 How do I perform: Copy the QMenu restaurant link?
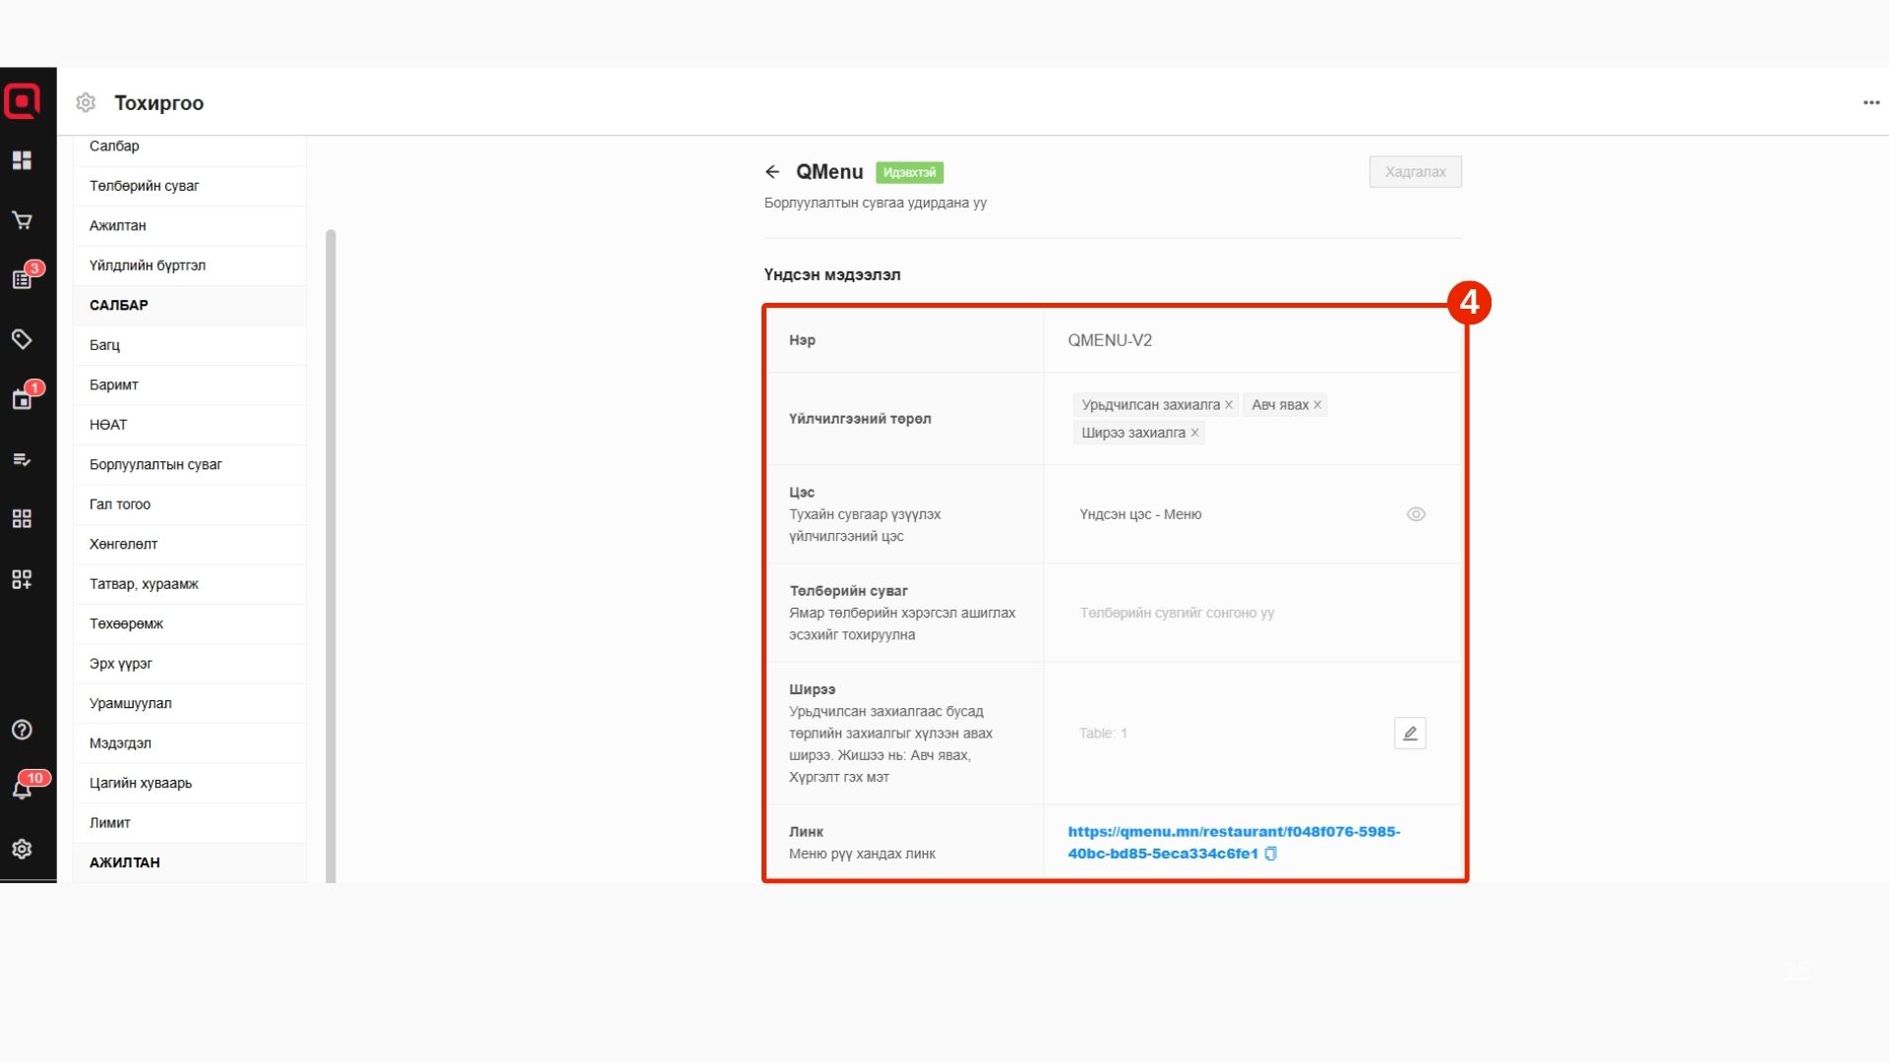coord(1271,854)
